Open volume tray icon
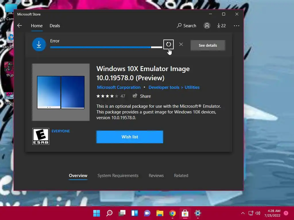The width and height of the screenshot is (294, 220). point(258,213)
